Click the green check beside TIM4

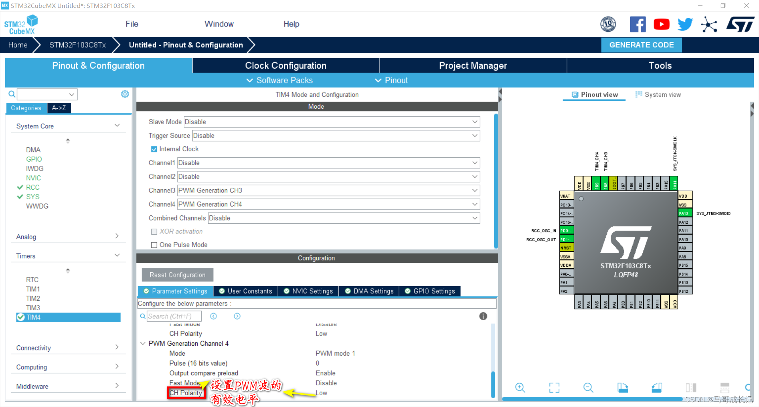[21, 317]
